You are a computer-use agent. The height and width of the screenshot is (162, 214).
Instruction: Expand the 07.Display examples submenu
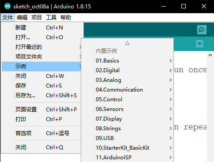[x=128, y=119]
